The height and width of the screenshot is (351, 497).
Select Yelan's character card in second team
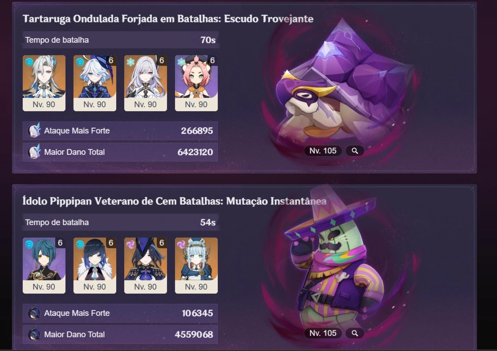point(95,266)
